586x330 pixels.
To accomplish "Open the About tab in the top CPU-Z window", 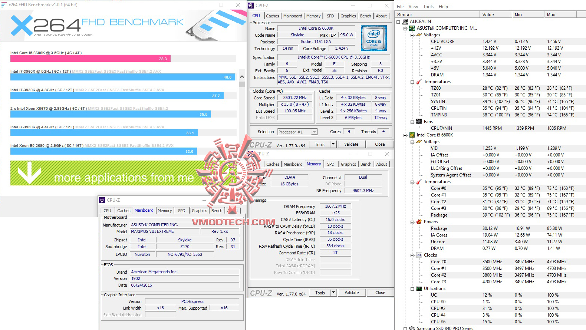I will tap(381, 16).
